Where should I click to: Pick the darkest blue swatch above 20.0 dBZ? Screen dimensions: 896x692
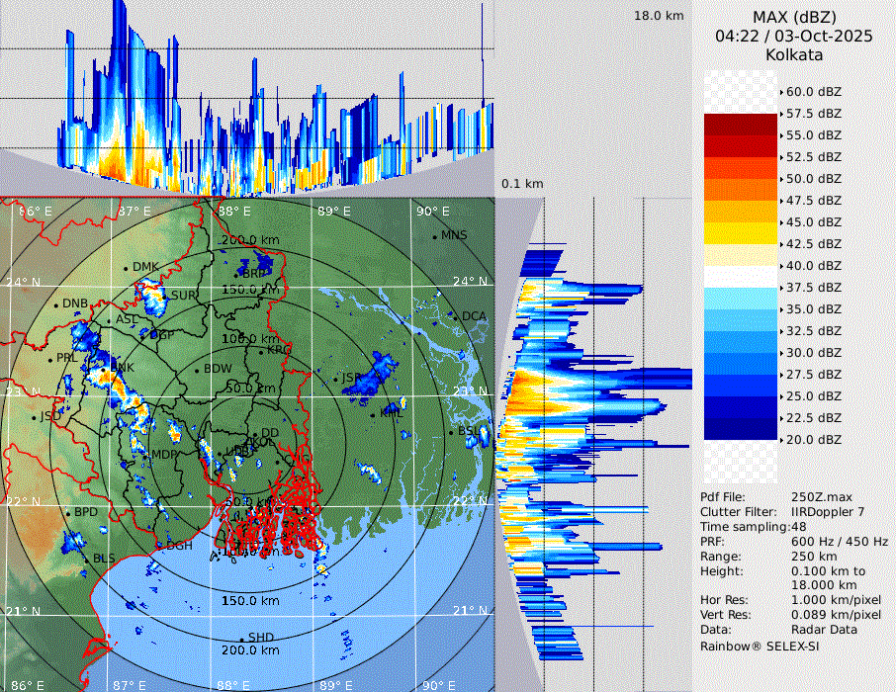pyautogui.click(x=741, y=428)
